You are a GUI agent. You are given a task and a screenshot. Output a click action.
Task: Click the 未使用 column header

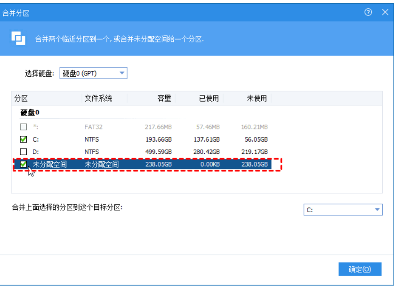[257, 98]
